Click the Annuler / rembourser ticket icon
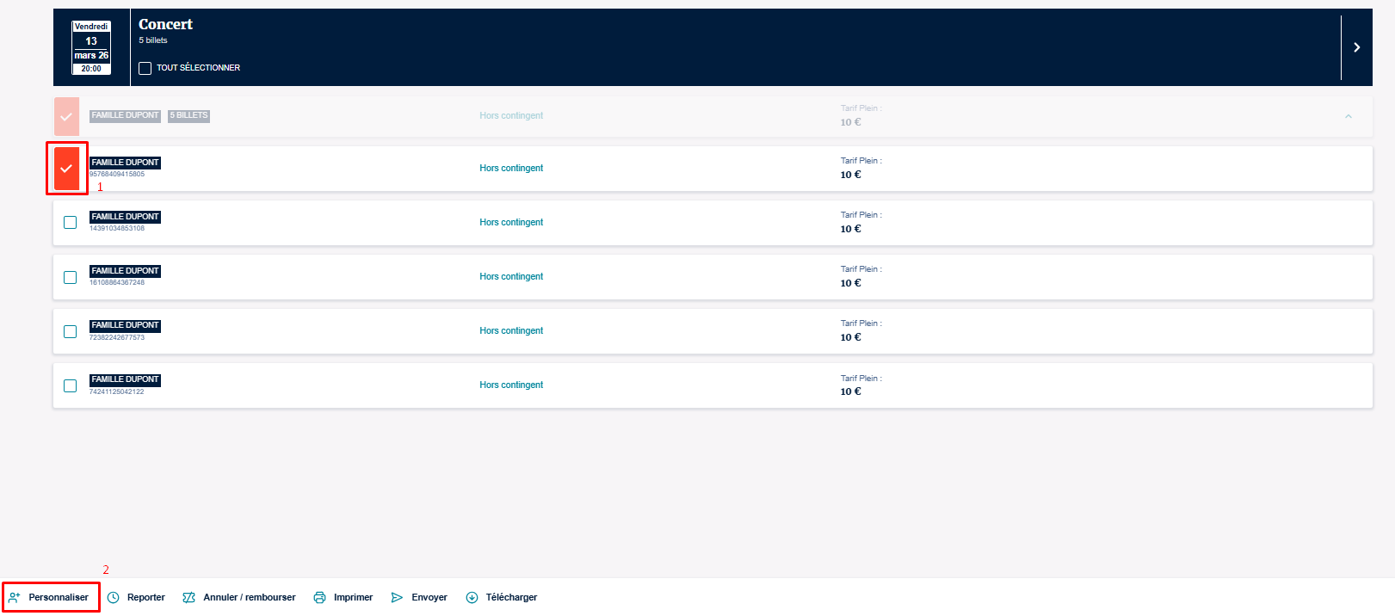The height and width of the screenshot is (616, 1395). coord(189,597)
